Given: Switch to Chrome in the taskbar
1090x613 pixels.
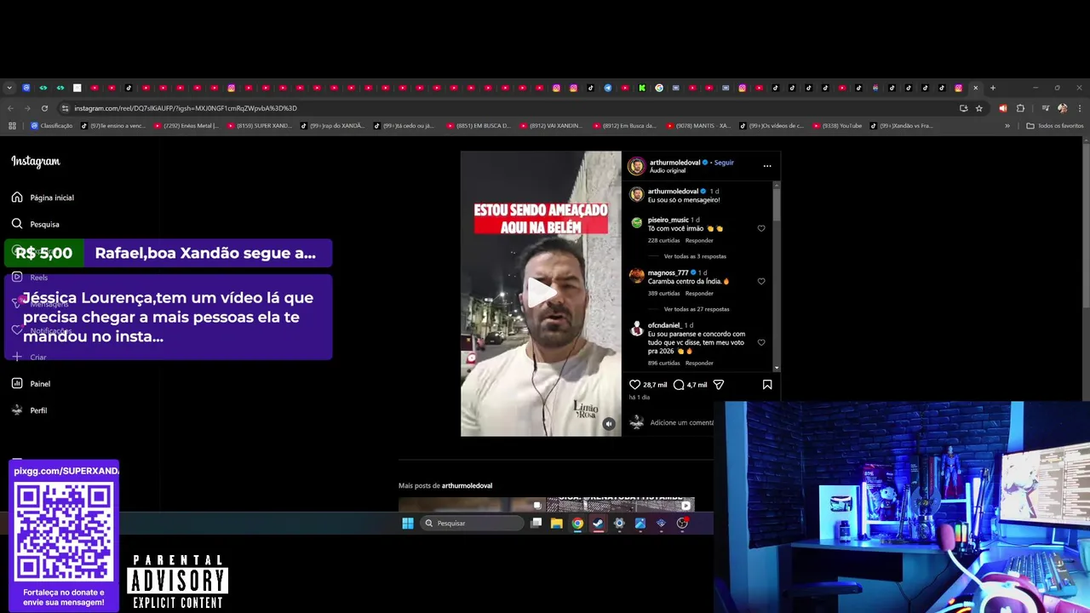Looking at the screenshot, I should pyautogui.click(x=577, y=524).
